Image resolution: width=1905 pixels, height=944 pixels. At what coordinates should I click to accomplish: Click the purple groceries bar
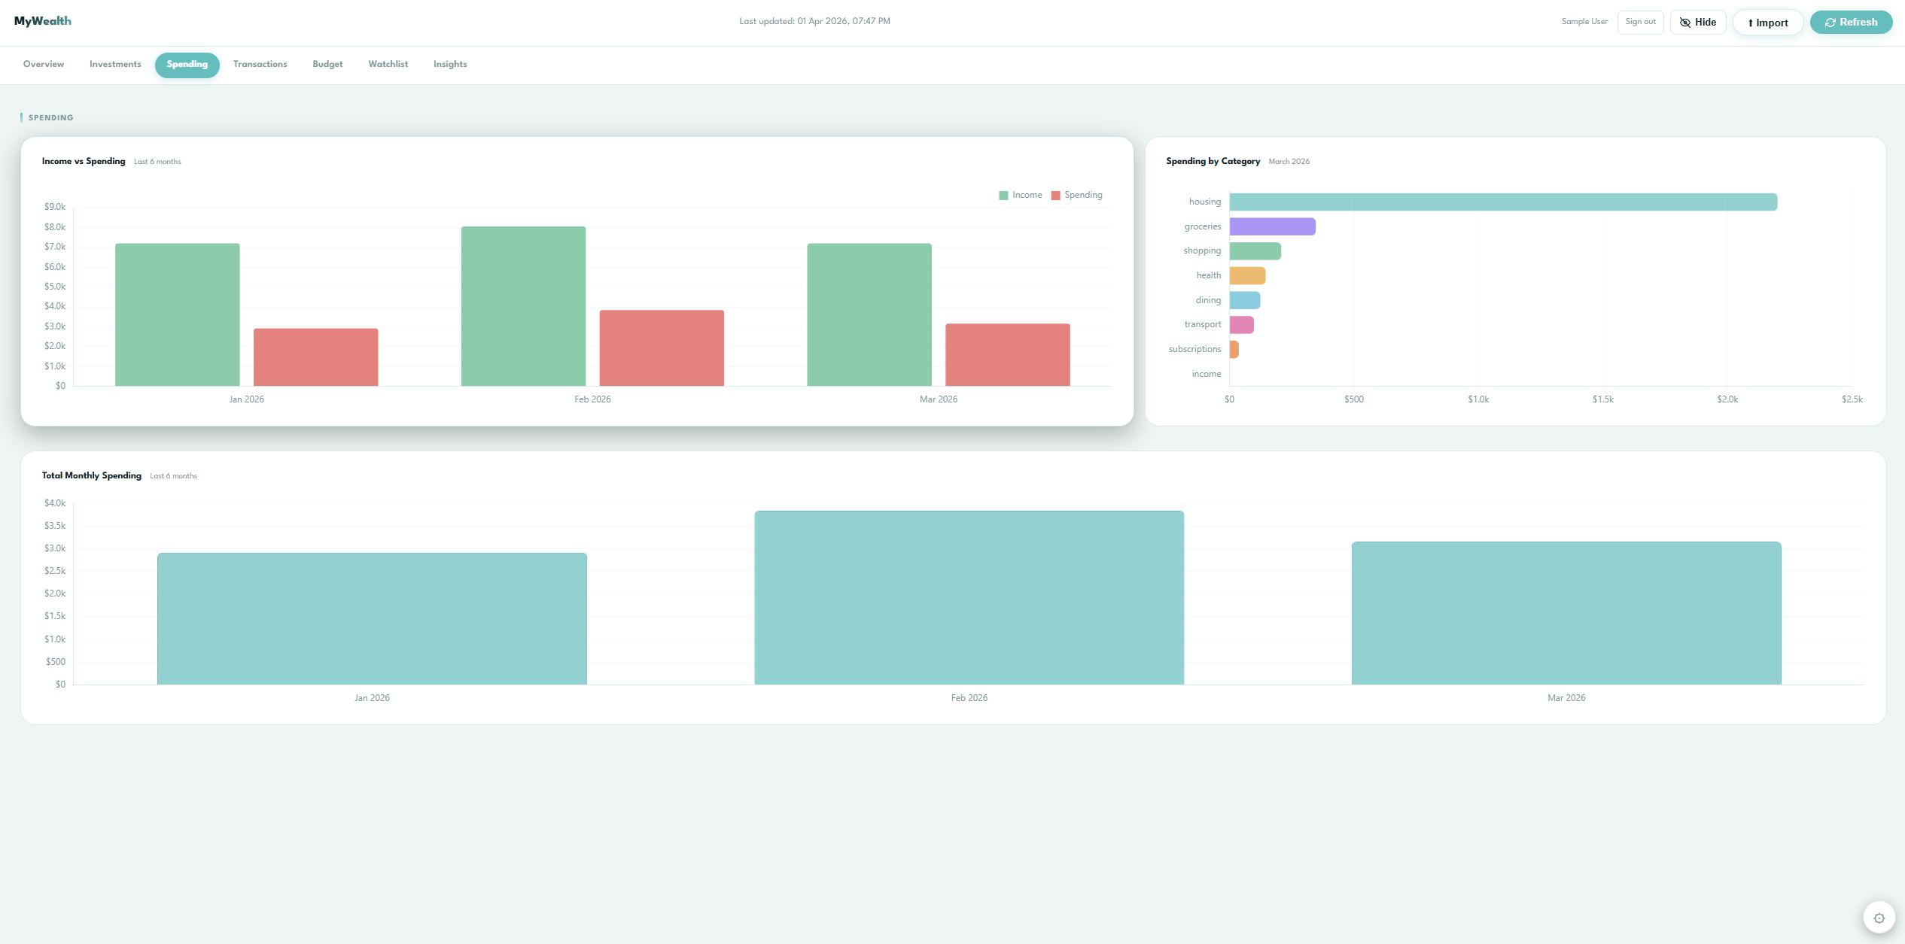click(x=1271, y=226)
